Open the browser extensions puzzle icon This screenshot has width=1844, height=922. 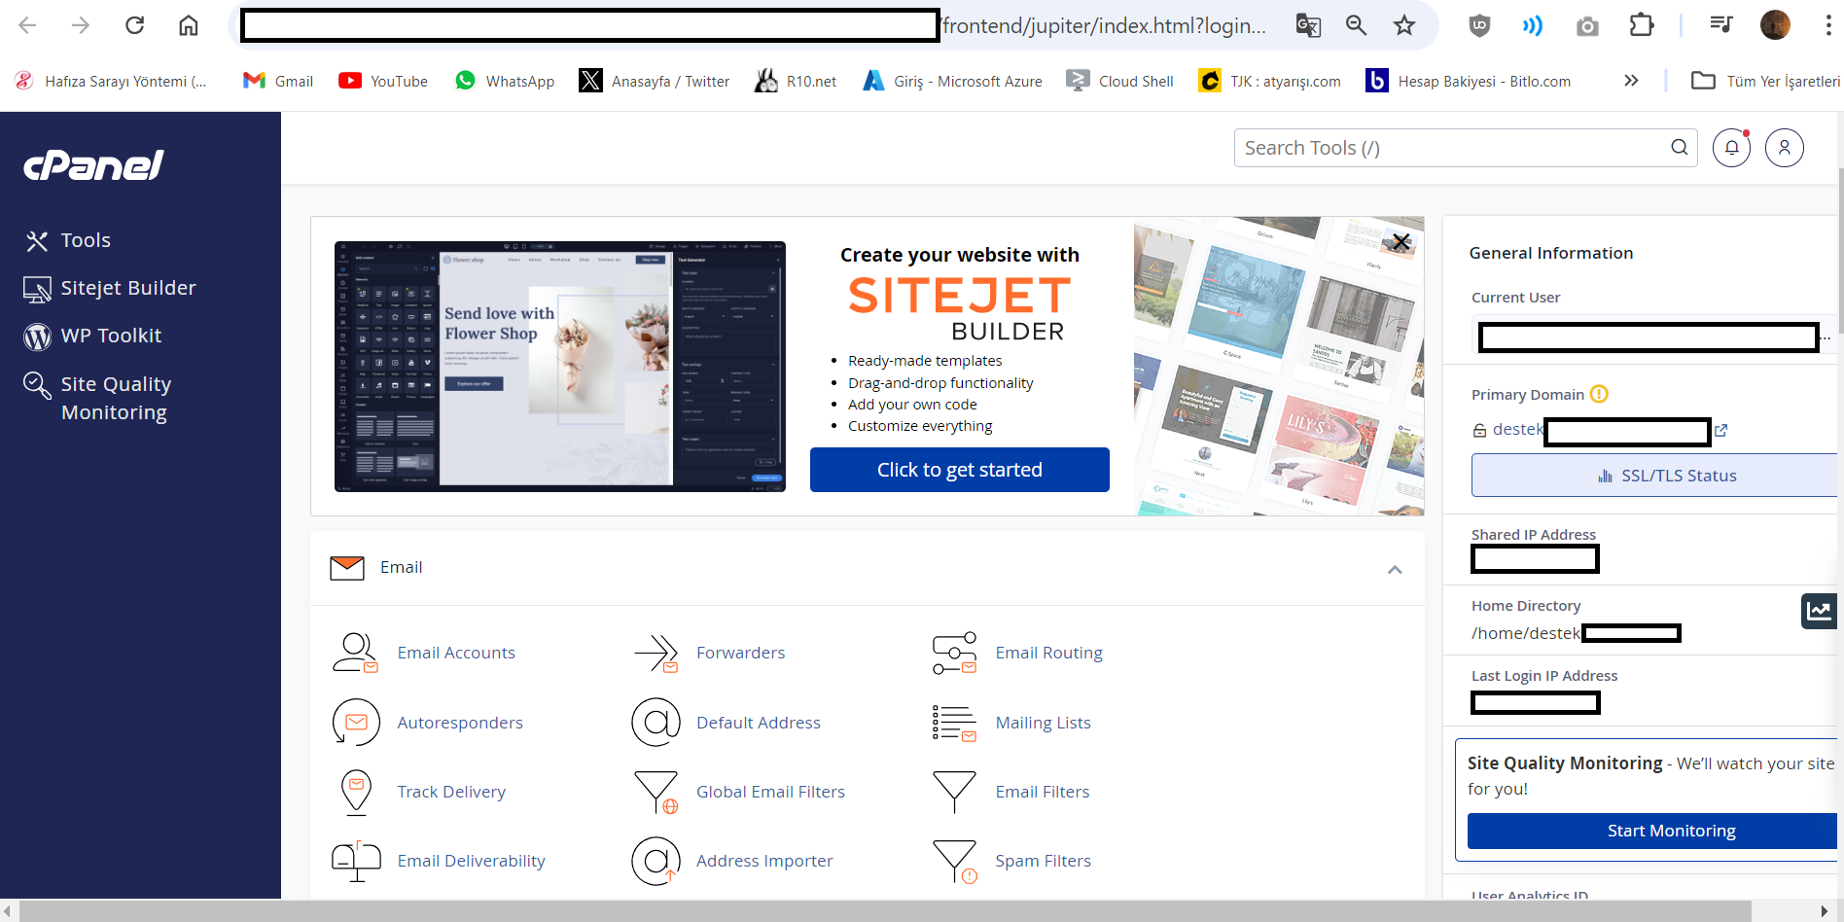click(1642, 25)
